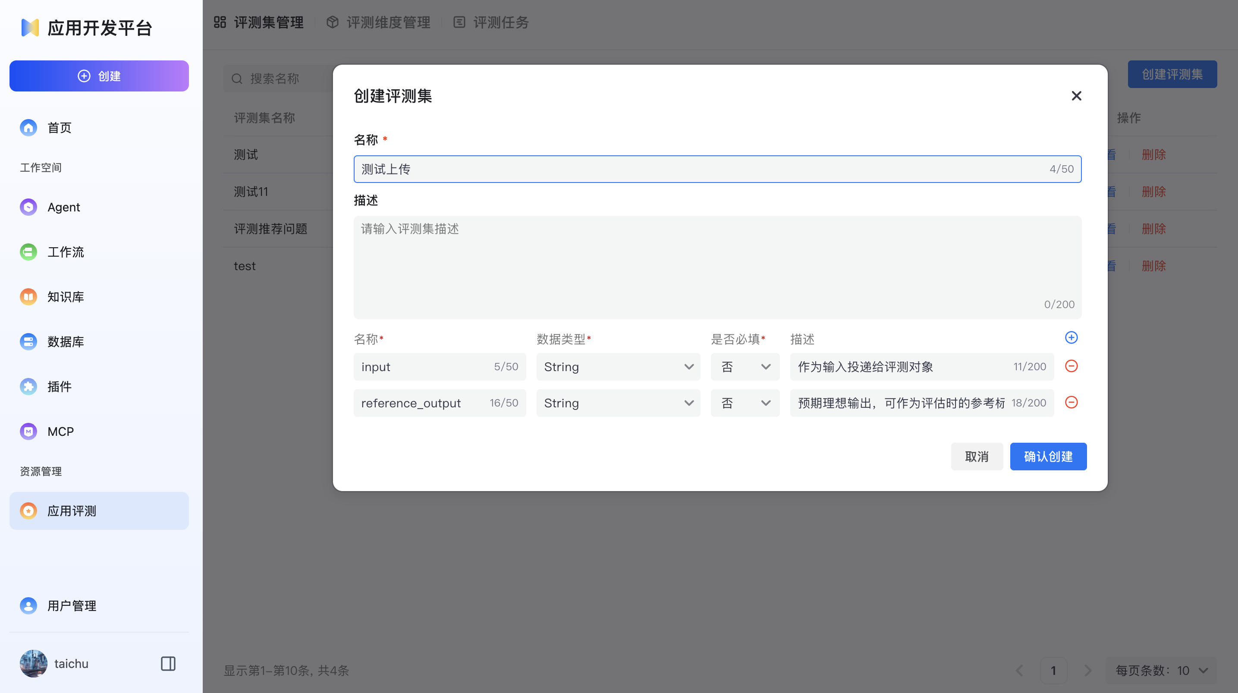This screenshot has height=693, width=1238.
Task: Toggle sidebar collapse icon next to taichu
Action: click(x=168, y=664)
